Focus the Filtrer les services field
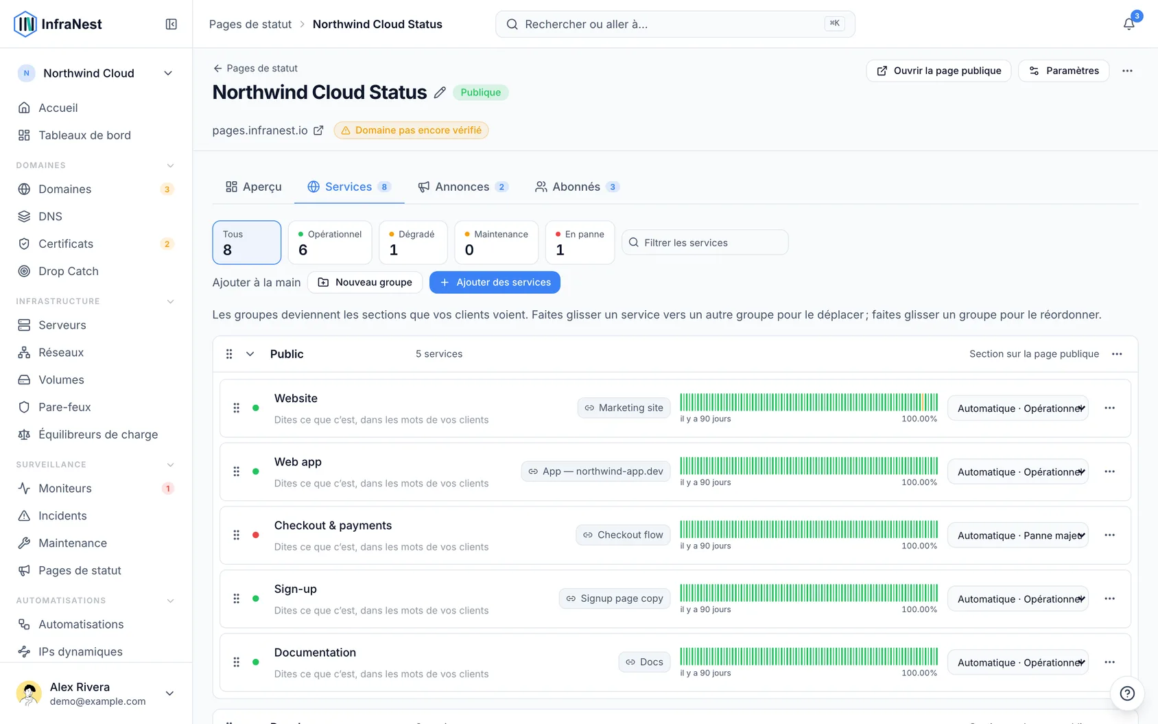This screenshot has width=1158, height=724. click(705, 242)
